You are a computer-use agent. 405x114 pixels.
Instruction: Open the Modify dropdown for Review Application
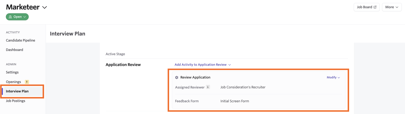(x=333, y=77)
